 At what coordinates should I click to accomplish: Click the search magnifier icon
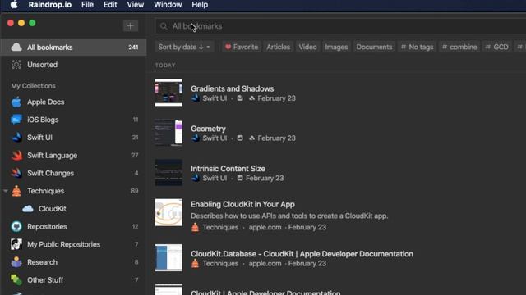[x=164, y=26]
